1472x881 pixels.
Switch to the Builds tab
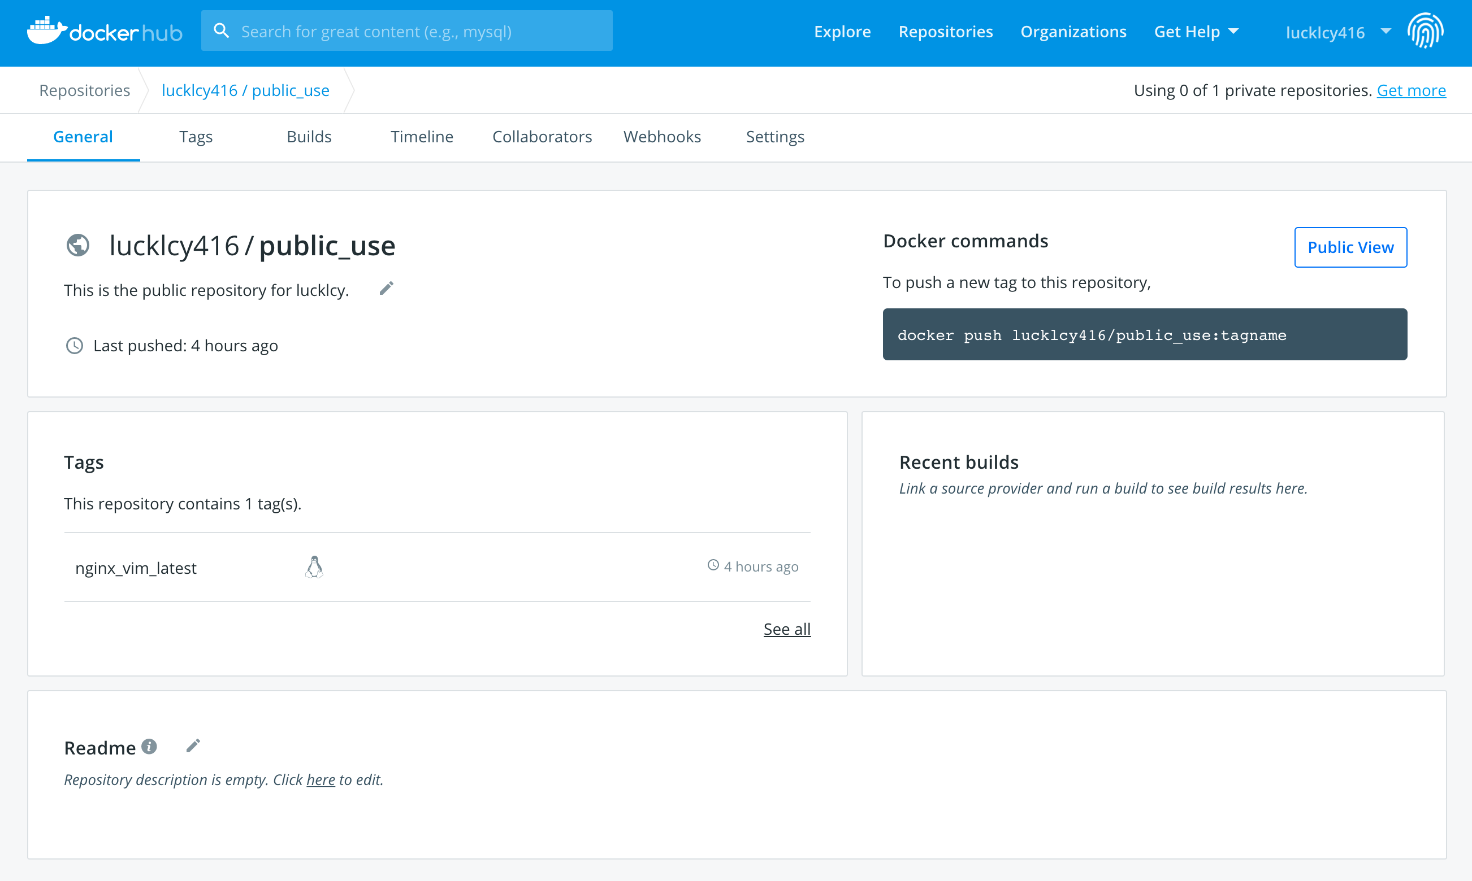point(309,137)
